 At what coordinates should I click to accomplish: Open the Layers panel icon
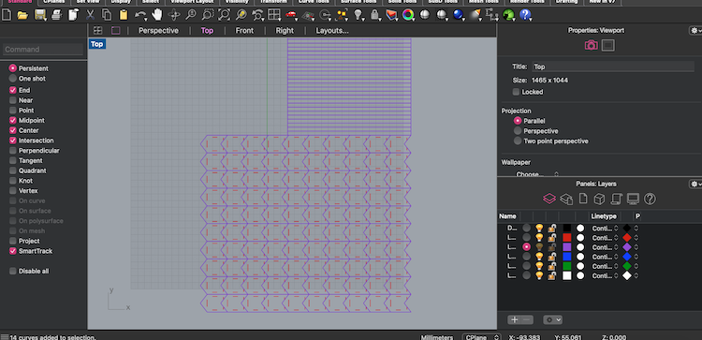549,199
